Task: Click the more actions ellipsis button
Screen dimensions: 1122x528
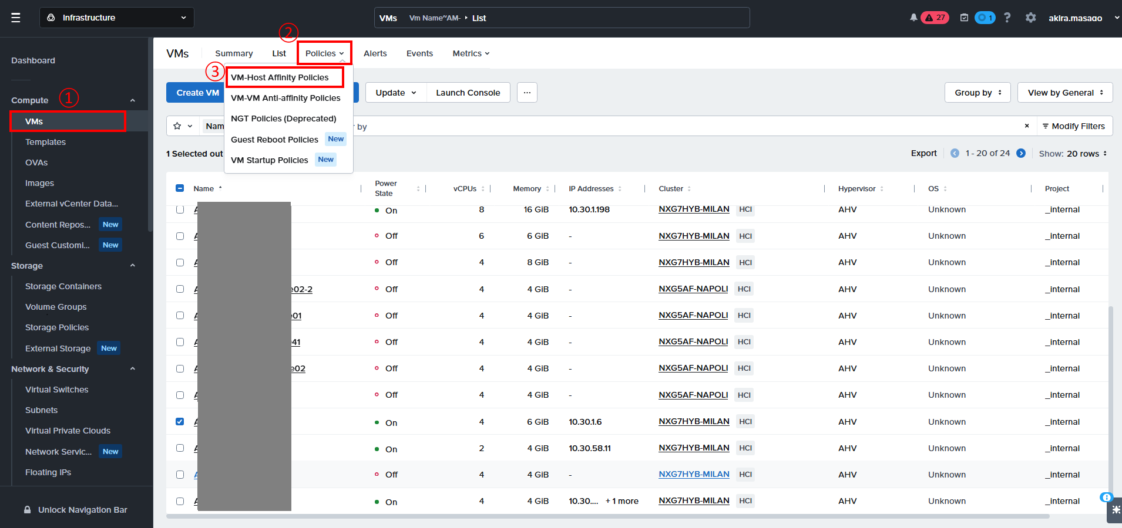Action: point(527,93)
